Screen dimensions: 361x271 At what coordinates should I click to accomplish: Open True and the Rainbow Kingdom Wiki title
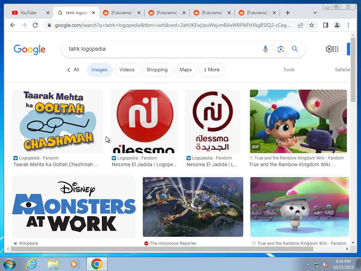tap(292, 164)
